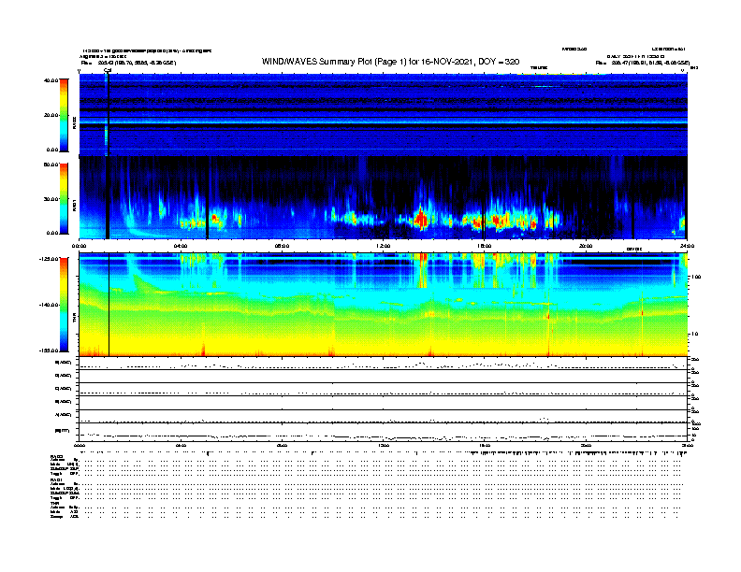Viewport: 741px width, 572px height.
Task: Click the red burst near 13:30 in RAD1
Action: point(420,220)
